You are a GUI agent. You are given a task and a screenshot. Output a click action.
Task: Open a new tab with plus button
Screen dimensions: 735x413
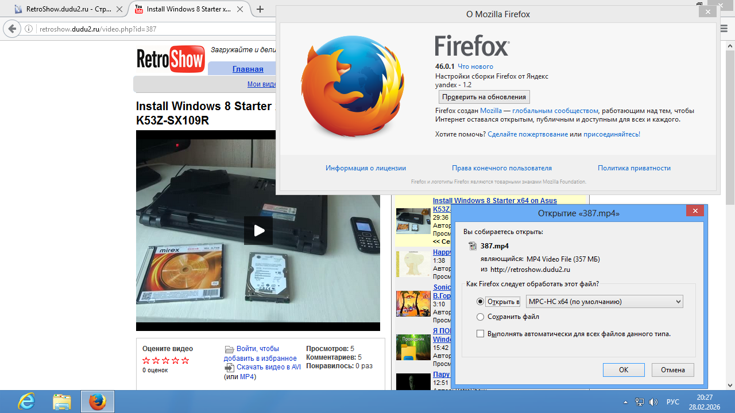click(x=260, y=9)
